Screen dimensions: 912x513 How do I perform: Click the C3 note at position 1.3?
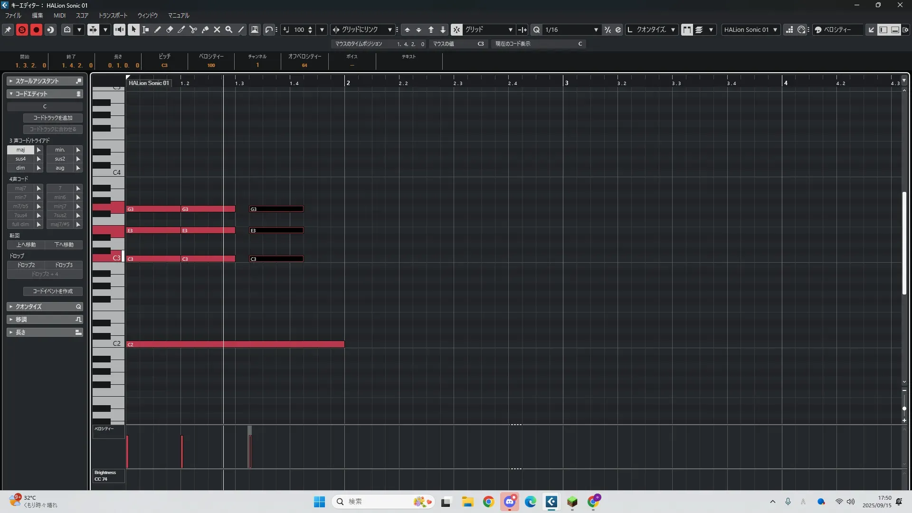[x=276, y=259]
